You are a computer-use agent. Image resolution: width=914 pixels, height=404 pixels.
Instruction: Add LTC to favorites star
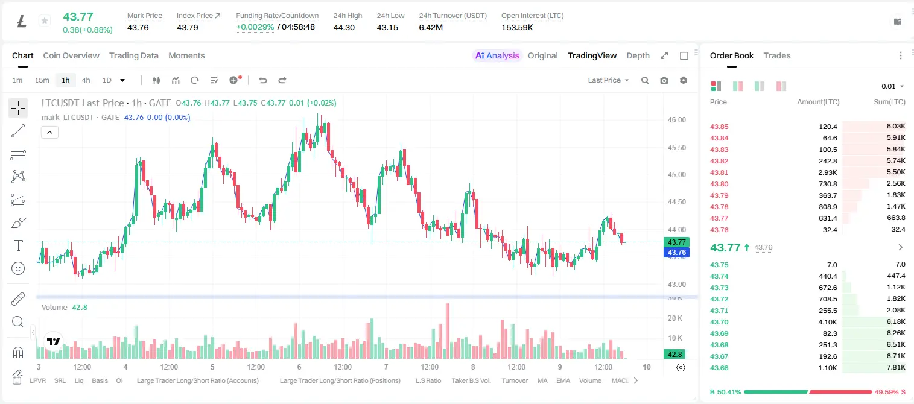45,21
